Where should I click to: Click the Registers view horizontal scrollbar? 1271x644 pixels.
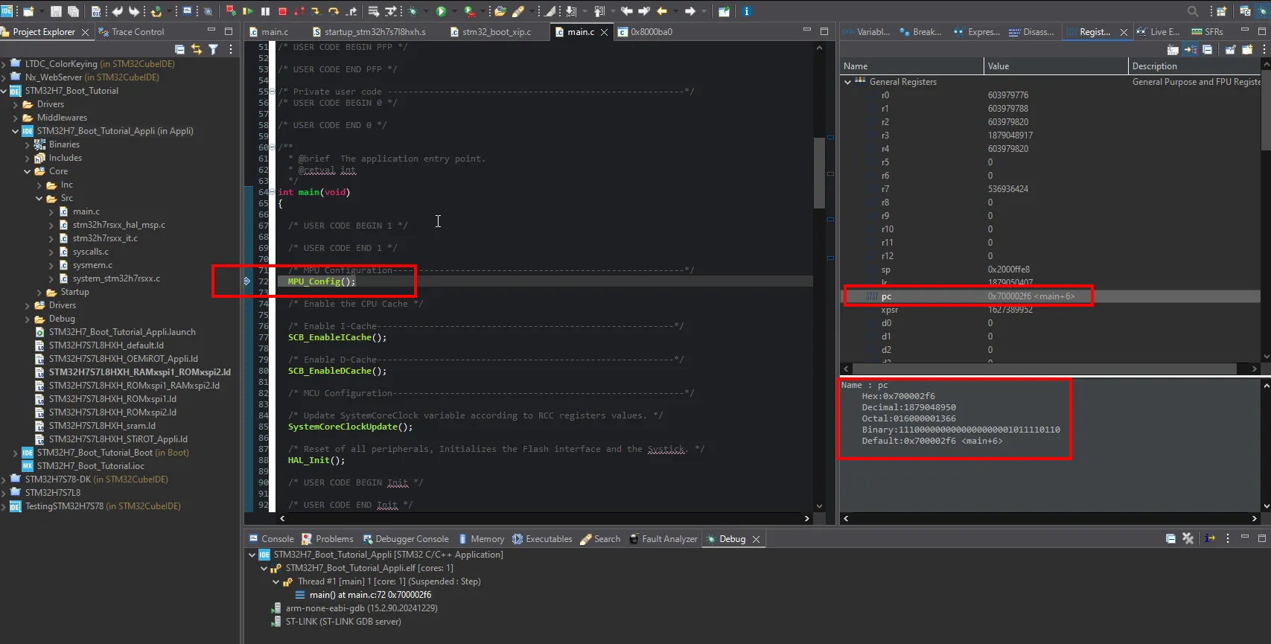(x=1044, y=369)
